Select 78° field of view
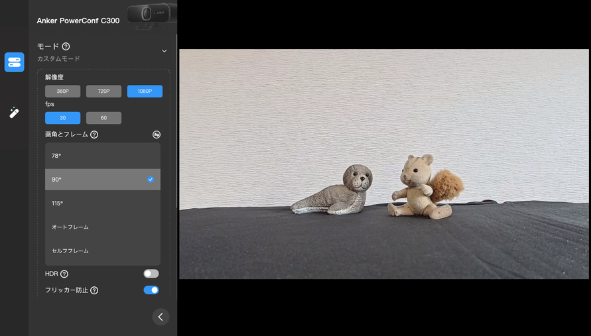Screen dimensions: 591x336 pos(56,156)
